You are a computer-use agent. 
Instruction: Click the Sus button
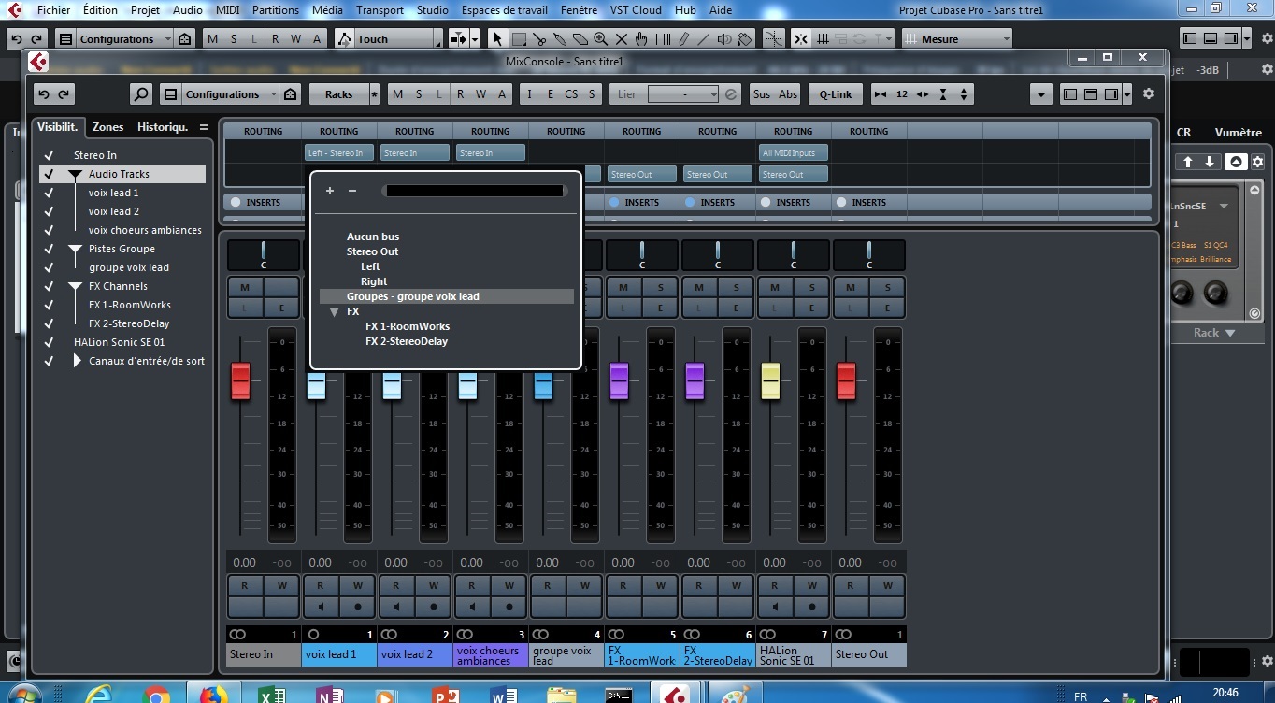pyautogui.click(x=762, y=94)
